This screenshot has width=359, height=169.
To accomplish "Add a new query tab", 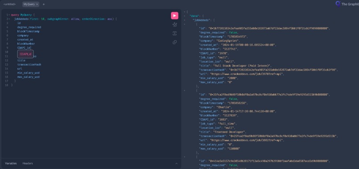I will coord(44,4).
